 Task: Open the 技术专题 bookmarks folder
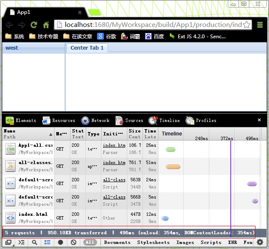(x=44, y=37)
